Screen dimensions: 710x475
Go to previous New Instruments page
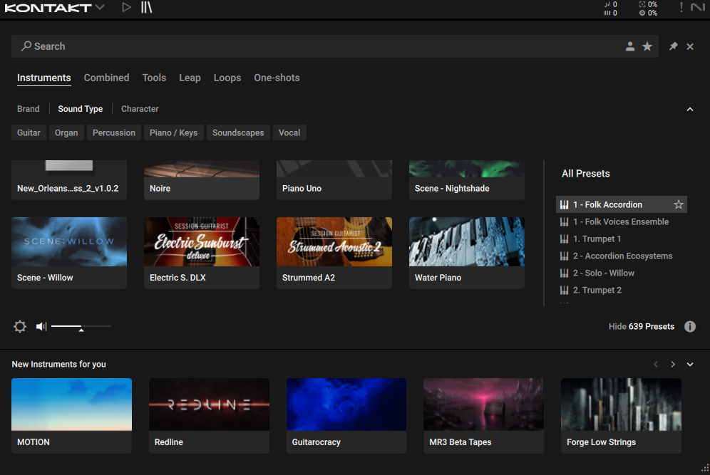point(656,364)
